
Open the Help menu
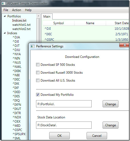[x=28, y=10]
